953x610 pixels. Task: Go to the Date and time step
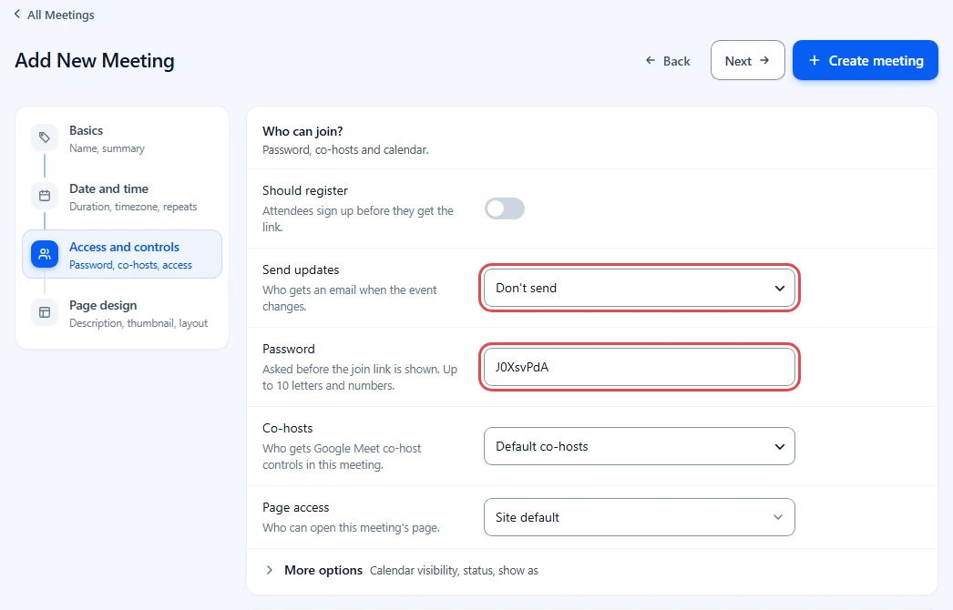tap(121, 197)
